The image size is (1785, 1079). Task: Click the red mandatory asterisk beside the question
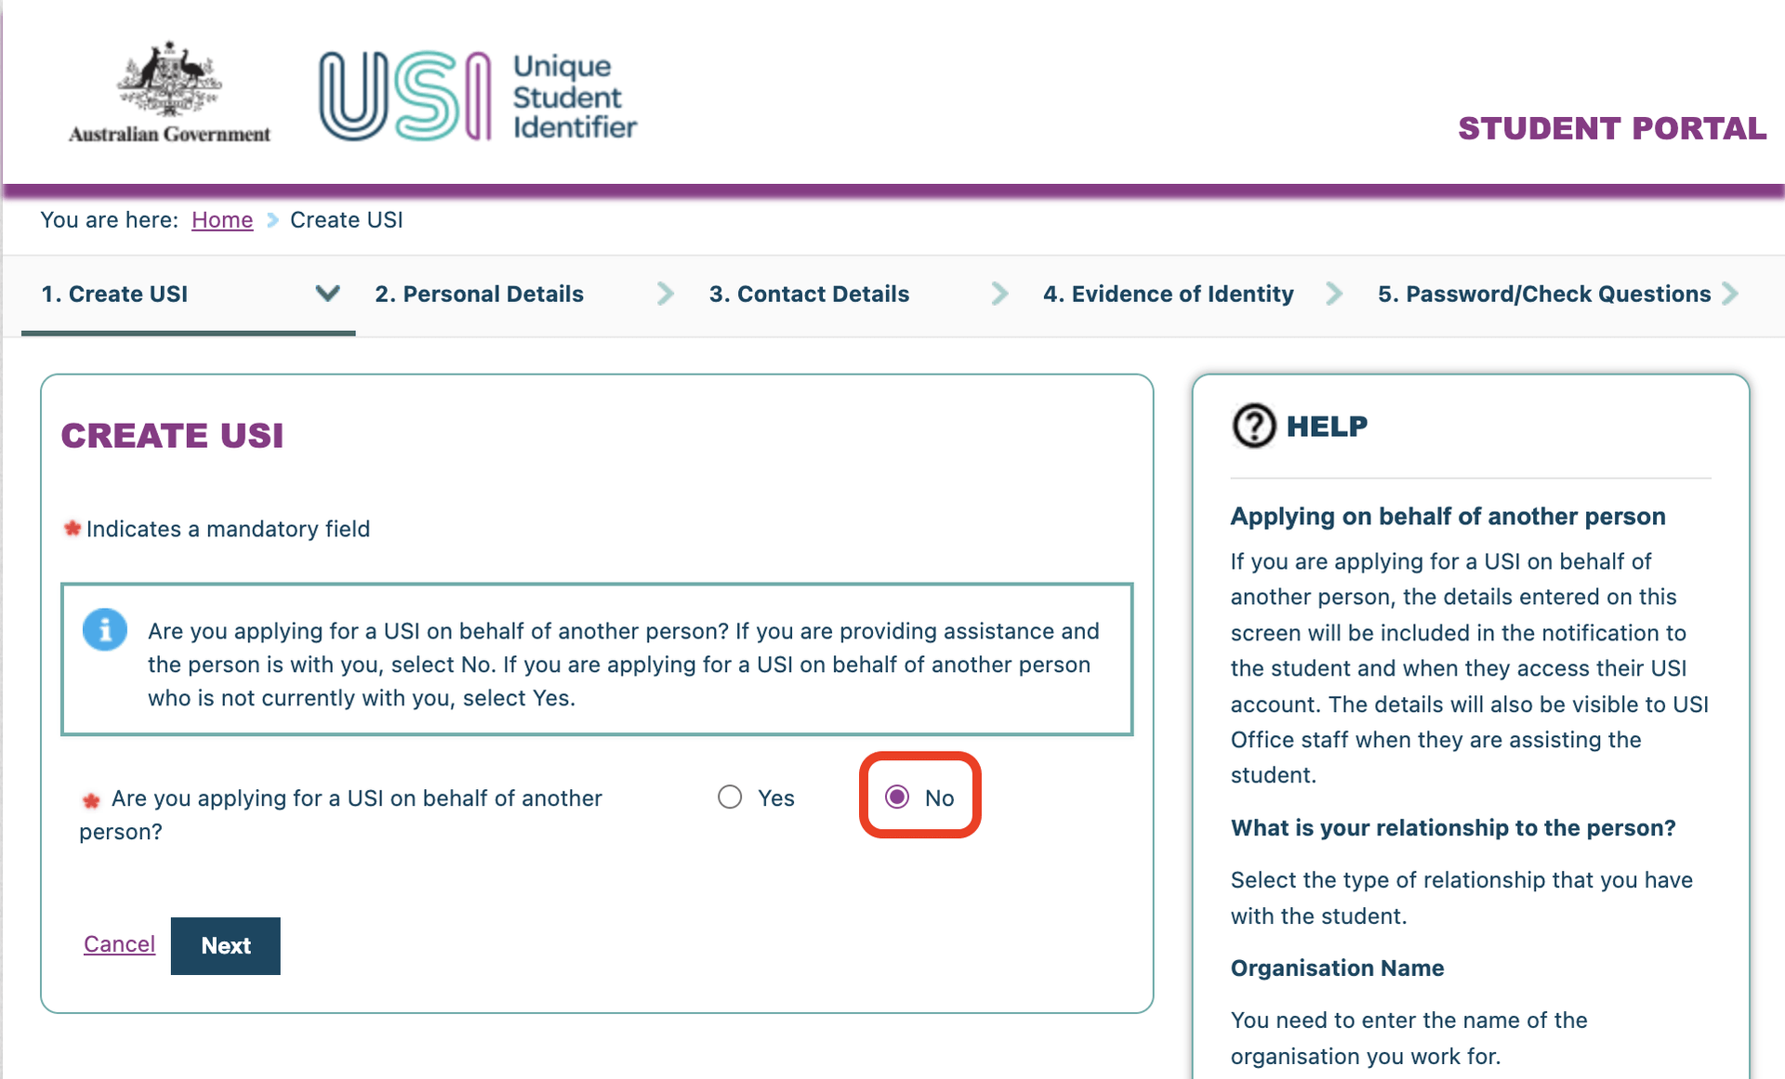tap(91, 800)
